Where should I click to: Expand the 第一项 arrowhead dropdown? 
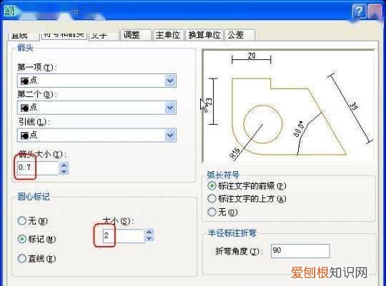170,81
